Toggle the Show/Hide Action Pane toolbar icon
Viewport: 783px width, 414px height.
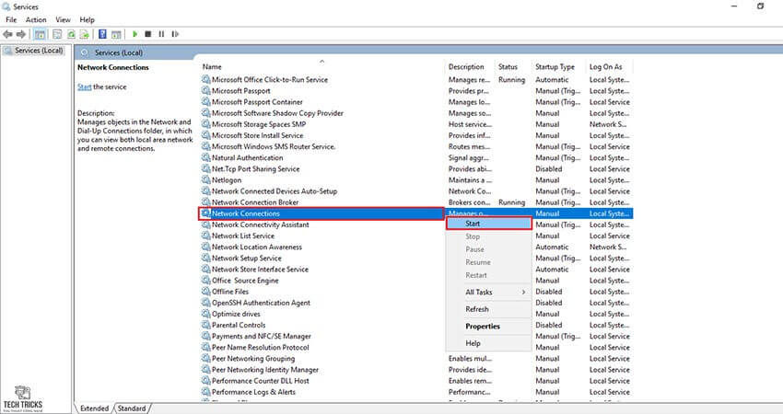click(116, 34)
